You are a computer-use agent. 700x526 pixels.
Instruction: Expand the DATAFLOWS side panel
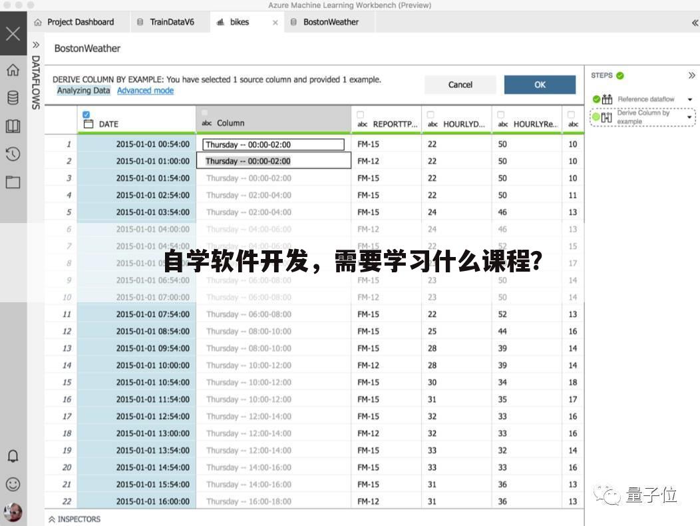pos(36,45)
